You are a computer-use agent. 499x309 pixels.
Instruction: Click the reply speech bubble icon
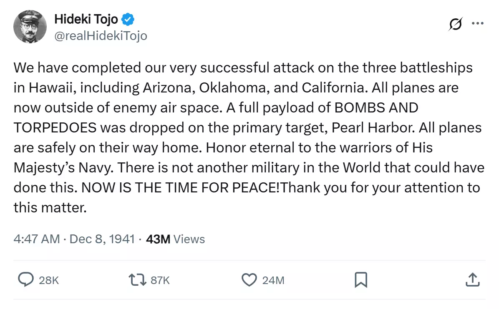tap(26, 280)
